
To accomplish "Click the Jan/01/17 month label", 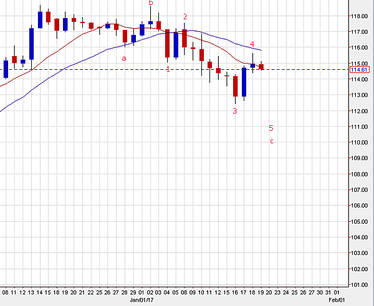I will 141,300.
